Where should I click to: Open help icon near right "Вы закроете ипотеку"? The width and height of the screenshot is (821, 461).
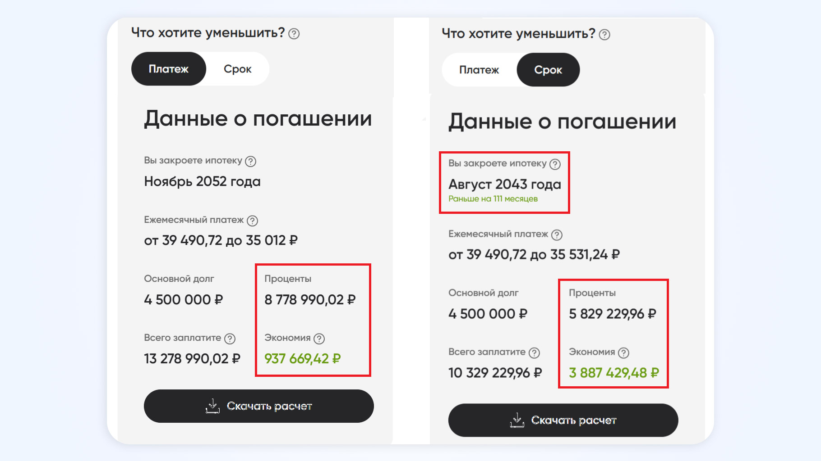555,164
